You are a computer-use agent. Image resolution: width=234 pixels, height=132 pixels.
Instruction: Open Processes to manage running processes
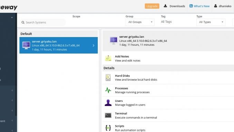pyautogui.click(x=168, y=90)
